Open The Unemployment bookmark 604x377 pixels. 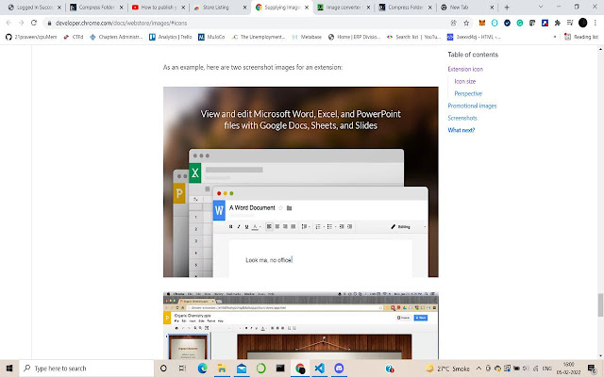coord(258,37)
